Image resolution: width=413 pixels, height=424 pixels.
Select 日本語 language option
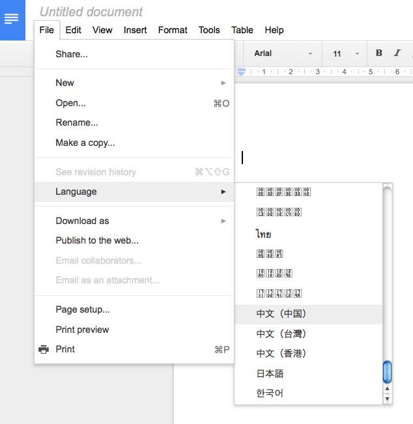click(x=308, y=374)
